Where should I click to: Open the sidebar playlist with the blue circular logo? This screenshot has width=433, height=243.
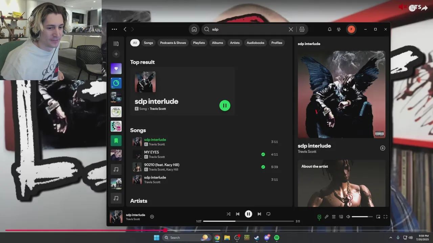point(116,83)
